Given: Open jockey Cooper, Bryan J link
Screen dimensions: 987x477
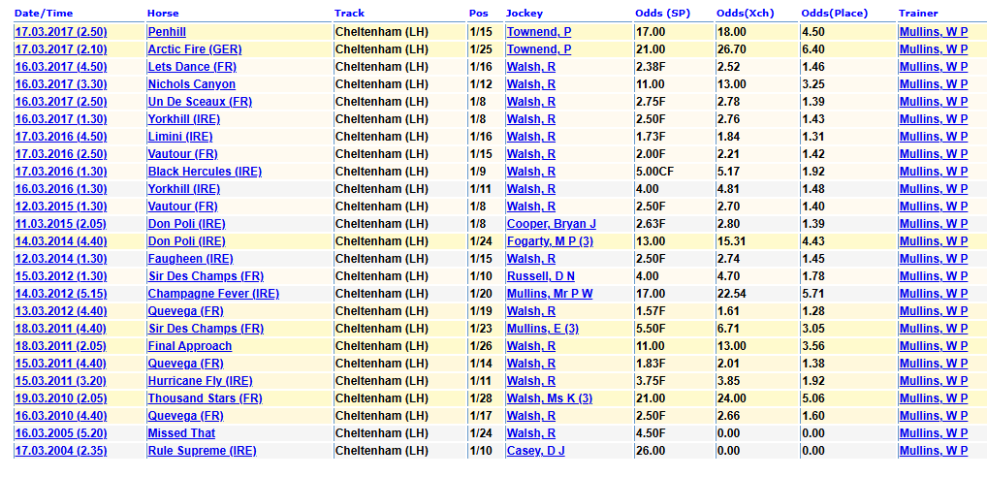Looking at the screenshot, I should pos(552,223).
